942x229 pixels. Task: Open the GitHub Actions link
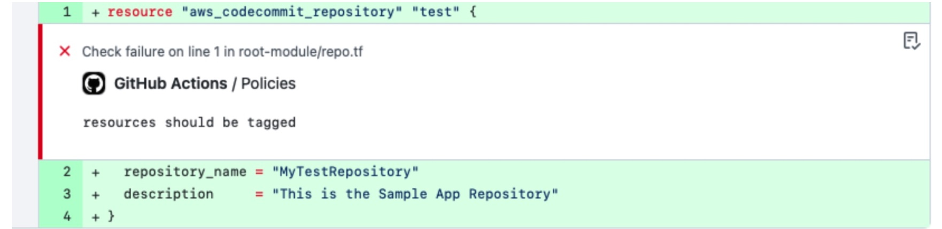(x=171, y=83)
